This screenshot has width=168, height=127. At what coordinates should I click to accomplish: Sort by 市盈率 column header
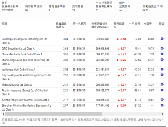(148, 23)
